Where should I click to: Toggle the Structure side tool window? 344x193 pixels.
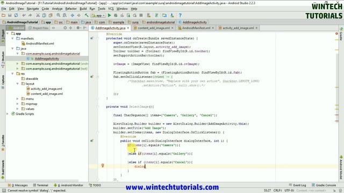coord(3,59)
